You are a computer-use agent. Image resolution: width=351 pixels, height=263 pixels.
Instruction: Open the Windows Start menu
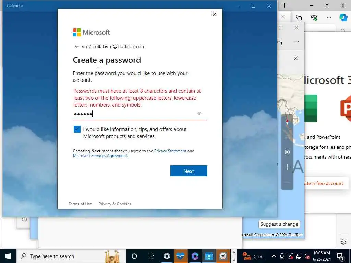click(8, 256)
